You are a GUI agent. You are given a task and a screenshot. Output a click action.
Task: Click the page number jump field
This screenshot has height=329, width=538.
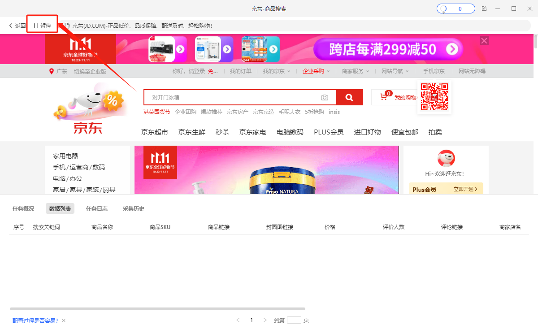click(294, 320)
